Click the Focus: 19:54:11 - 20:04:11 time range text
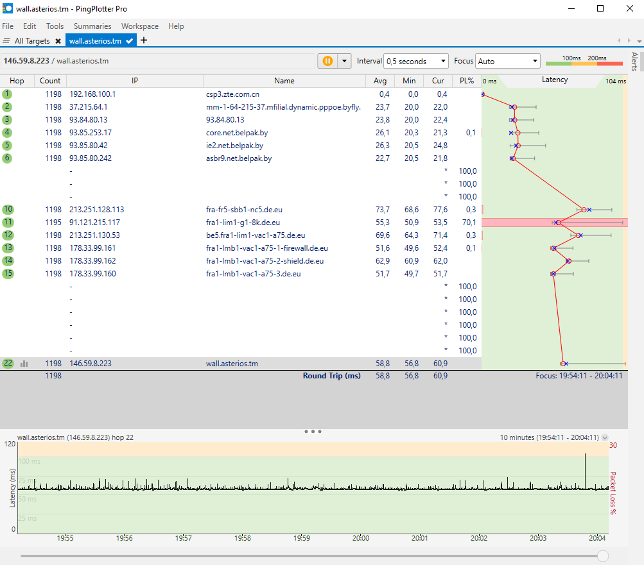 click(x=579, y=375)
